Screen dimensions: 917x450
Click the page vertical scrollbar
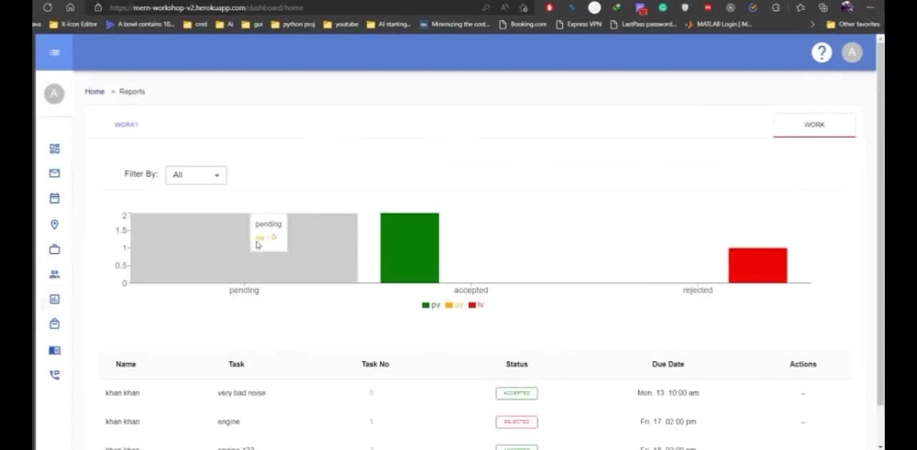880,222
